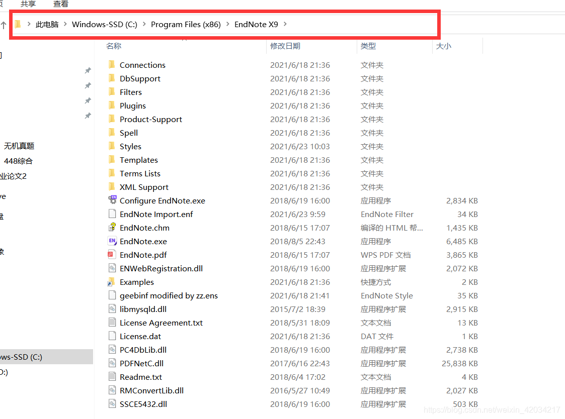
Task: Select the Spell folder icon
Action: pyautogui.click(x=112, y=133)
